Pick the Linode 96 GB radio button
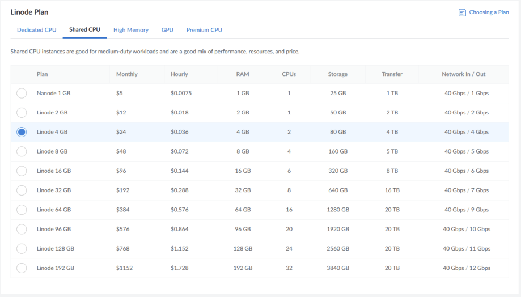The image size is (521, 297). (x=22, y=229)
